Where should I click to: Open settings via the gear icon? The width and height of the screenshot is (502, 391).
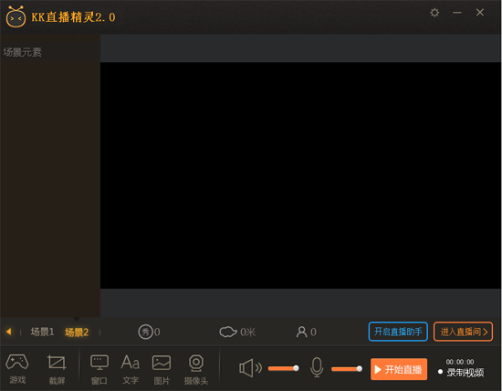click(434, 13)
